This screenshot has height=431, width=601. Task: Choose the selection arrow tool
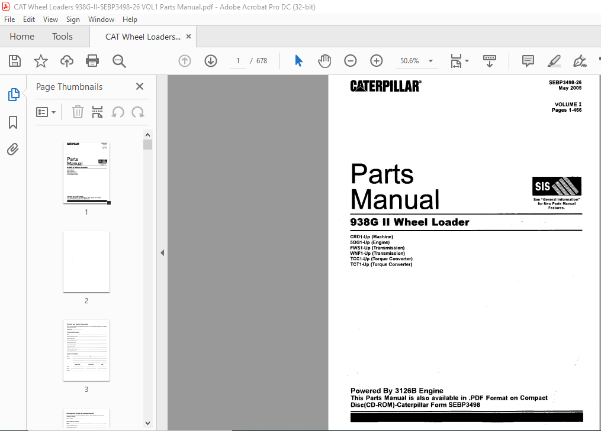[x=298, y=61]
